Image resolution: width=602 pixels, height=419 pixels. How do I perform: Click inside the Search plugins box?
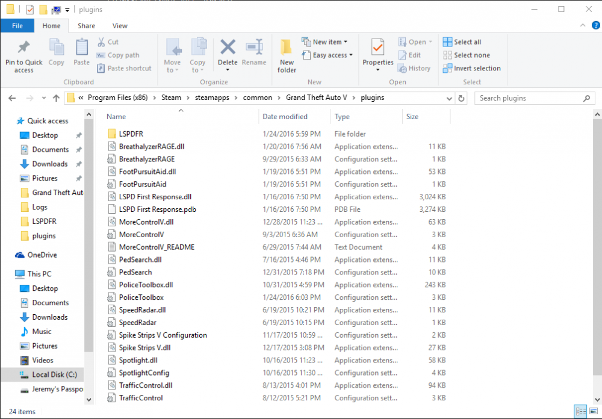530,98
